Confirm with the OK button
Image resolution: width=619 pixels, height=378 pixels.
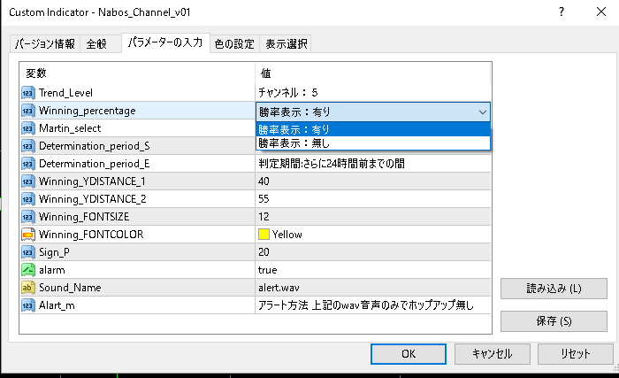[x=409, y=354]
